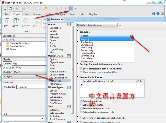Click the Undo arrow toolbar icon

tap(36, 8)
